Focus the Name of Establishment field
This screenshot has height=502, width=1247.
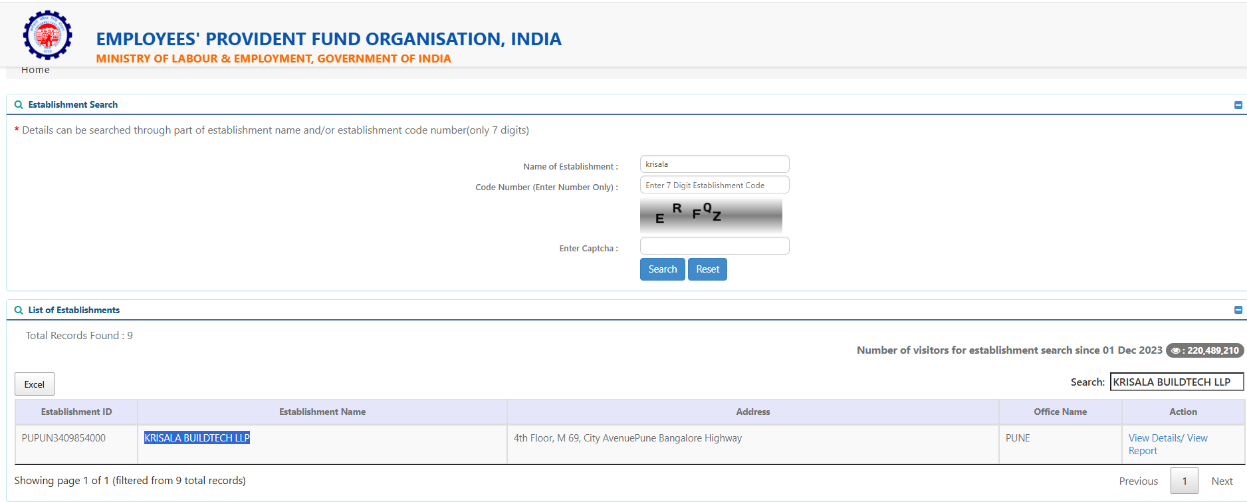coord(714,164)
